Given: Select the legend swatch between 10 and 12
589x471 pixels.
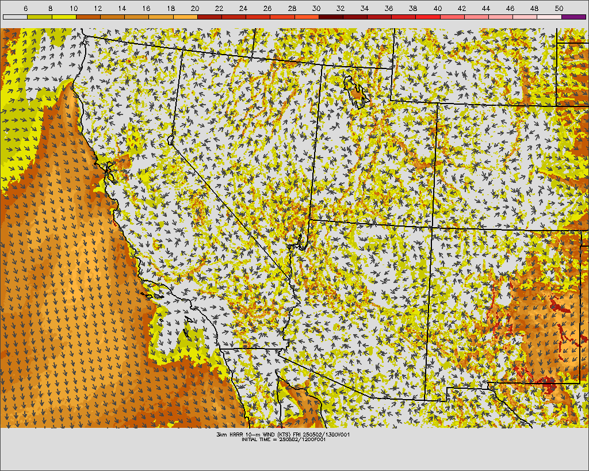Looking at the screenshot, I should pyautogui.click(x=88, y=17).
